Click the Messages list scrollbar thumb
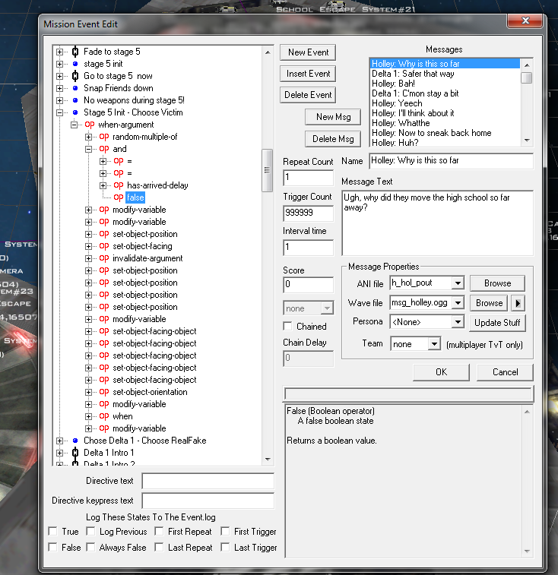 527,77
